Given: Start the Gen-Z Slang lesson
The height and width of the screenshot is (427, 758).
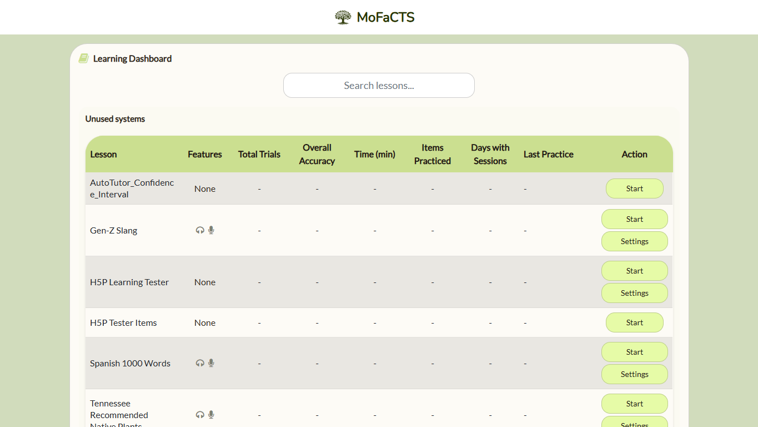Looking at the screenshot, I should 635,219.
